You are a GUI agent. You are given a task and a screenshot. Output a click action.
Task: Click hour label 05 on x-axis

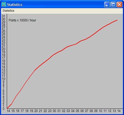coord(77,111)
